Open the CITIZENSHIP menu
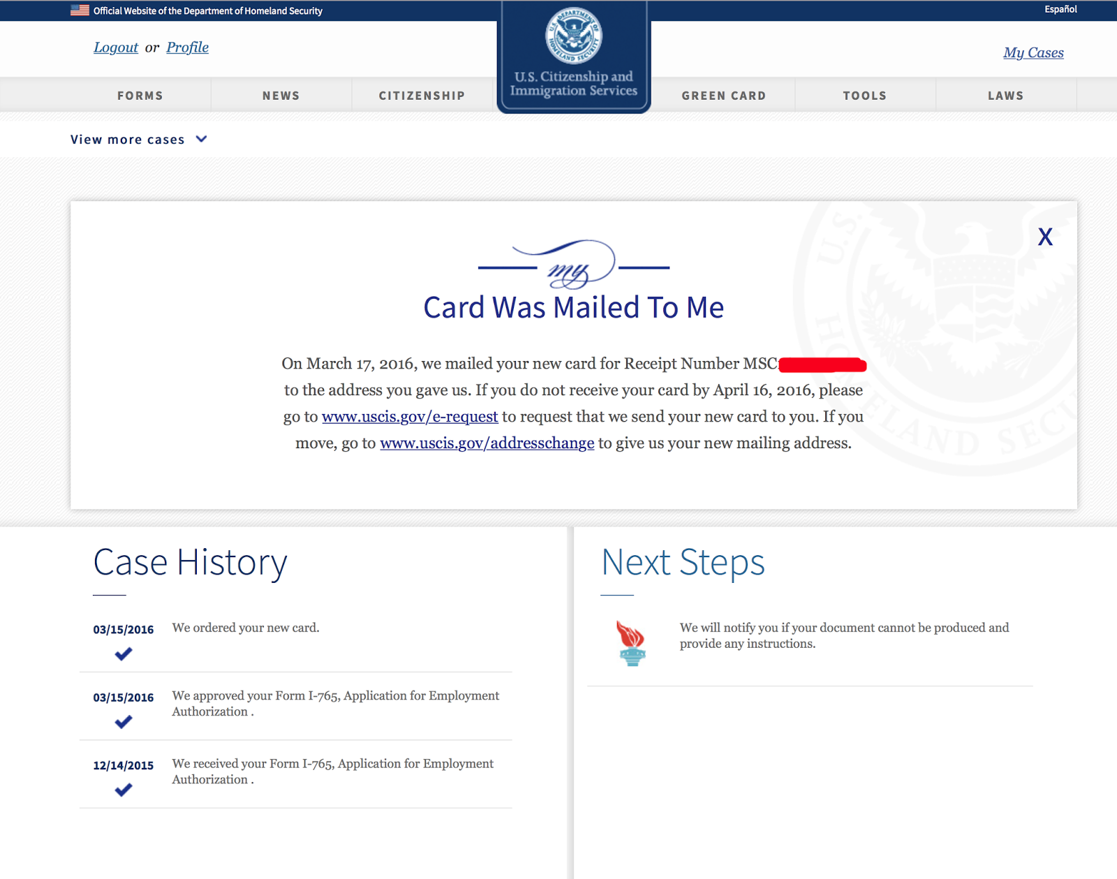Viewport: 1117px width, 879px height. 422,96
